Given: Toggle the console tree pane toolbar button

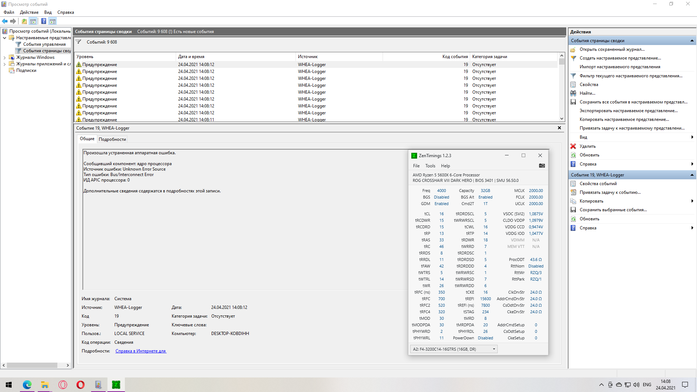Looking at the screenshot, I should click(x=33, y=21).
